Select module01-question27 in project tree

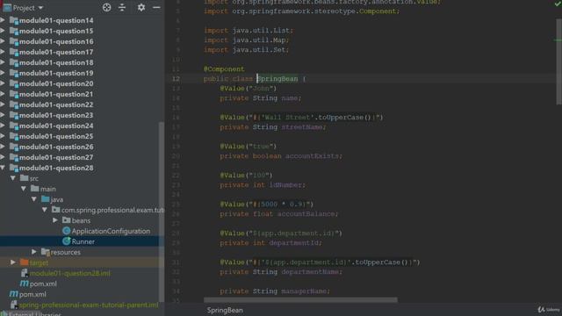click(56, 157)
